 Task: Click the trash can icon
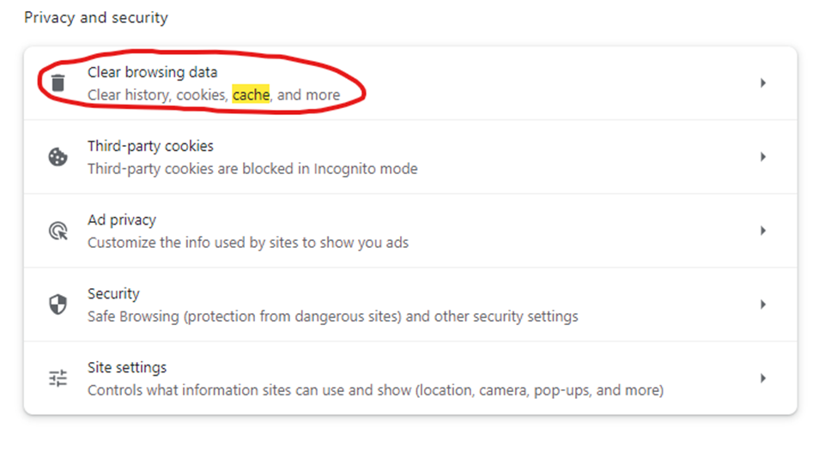pos(58,83)
